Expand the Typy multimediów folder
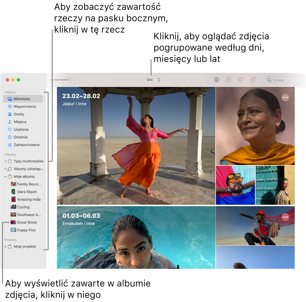Screen dimensions: 306x302 (x=5, y=161)
